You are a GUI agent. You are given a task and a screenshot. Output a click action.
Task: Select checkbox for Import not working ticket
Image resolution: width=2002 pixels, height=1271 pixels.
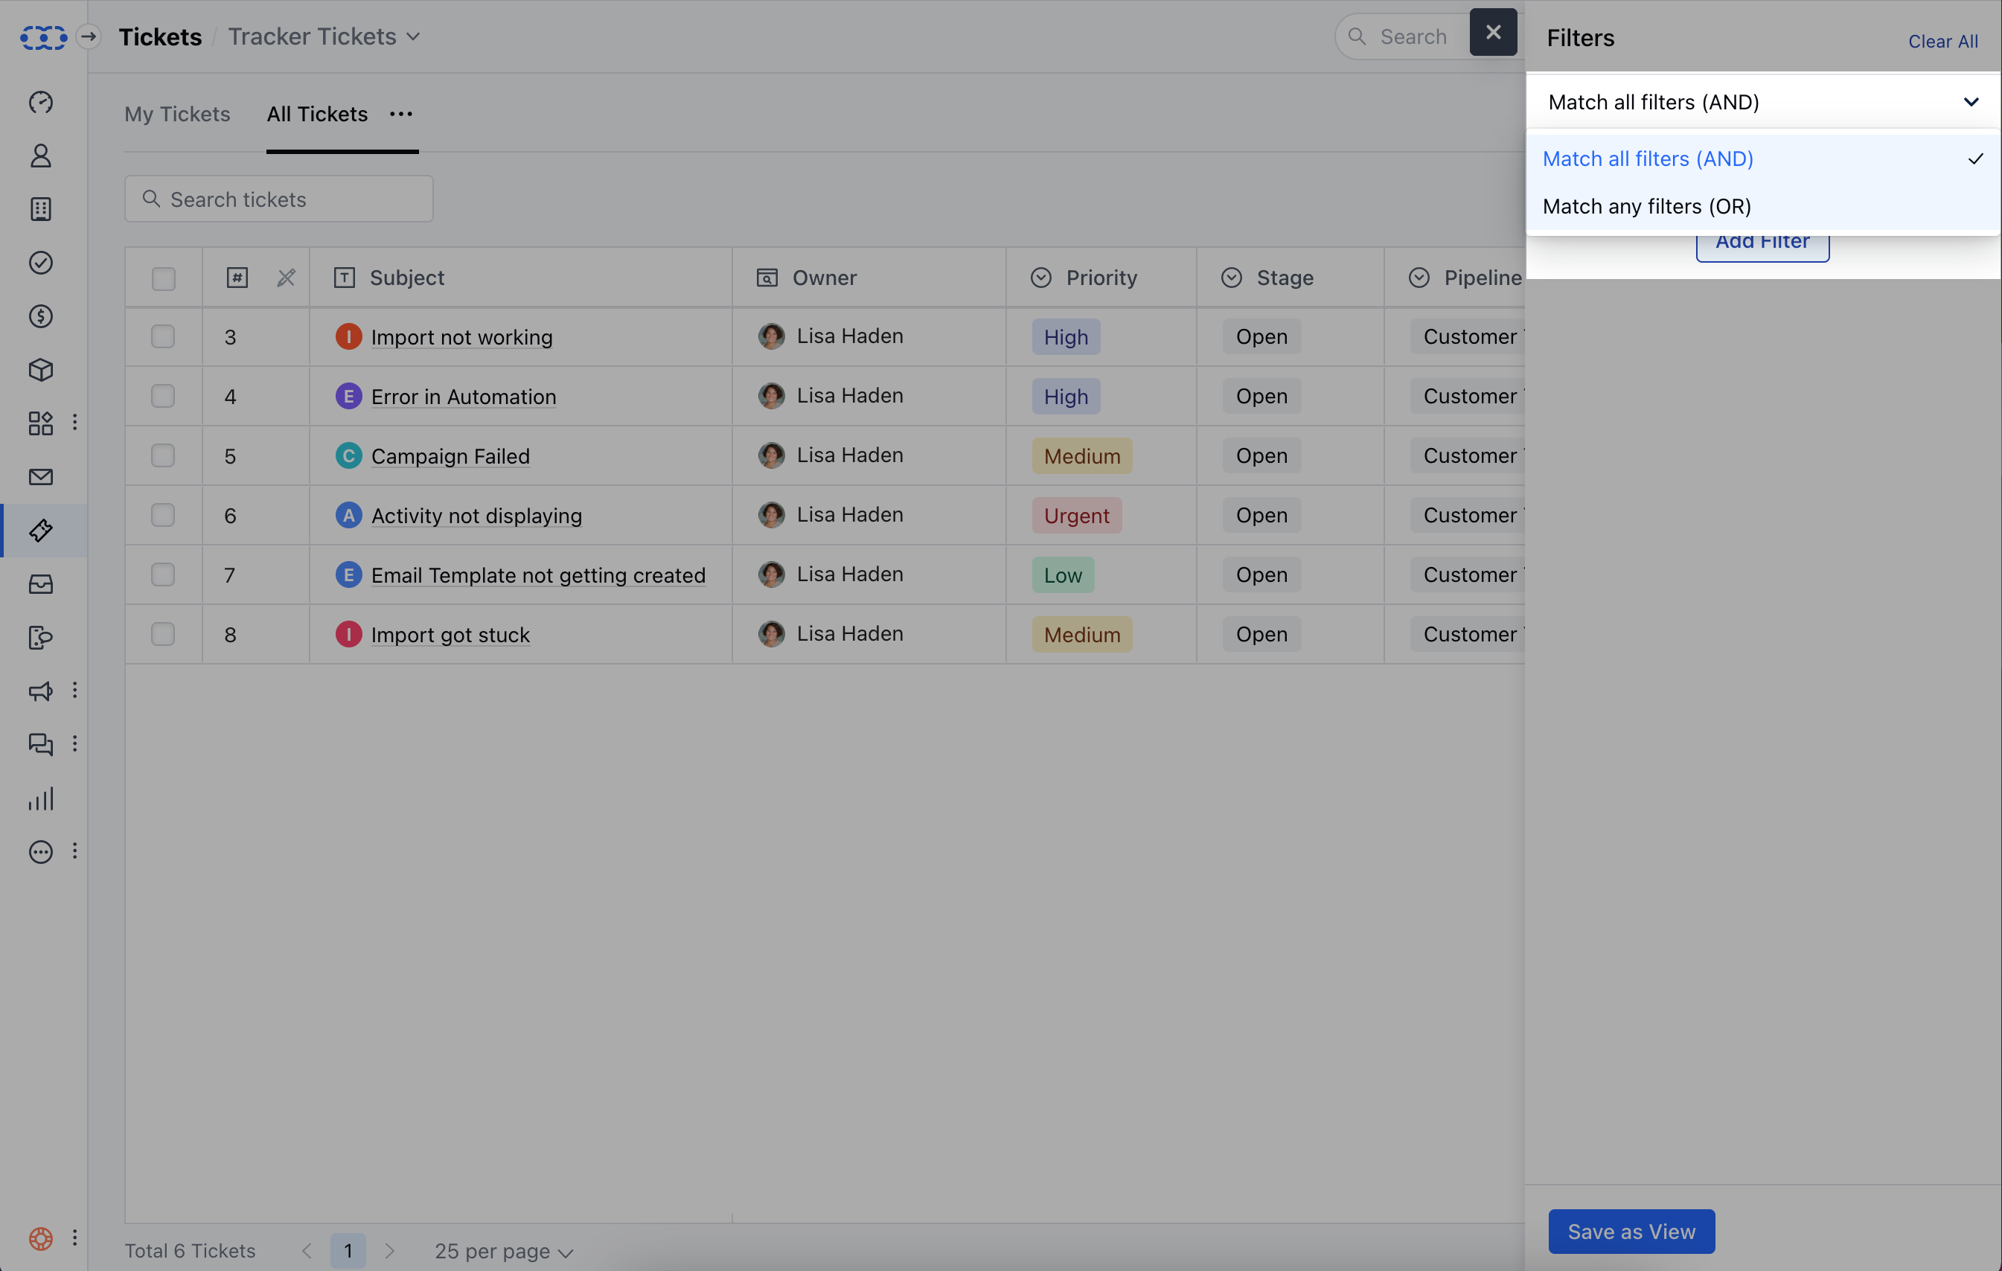tap(163, 336)
